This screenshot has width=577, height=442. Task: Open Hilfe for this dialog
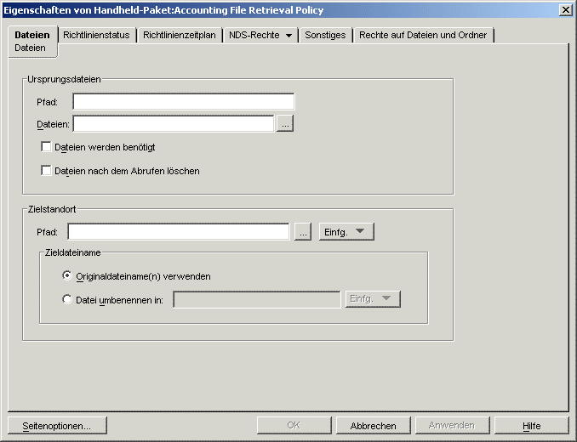click(x=531, y=426)
